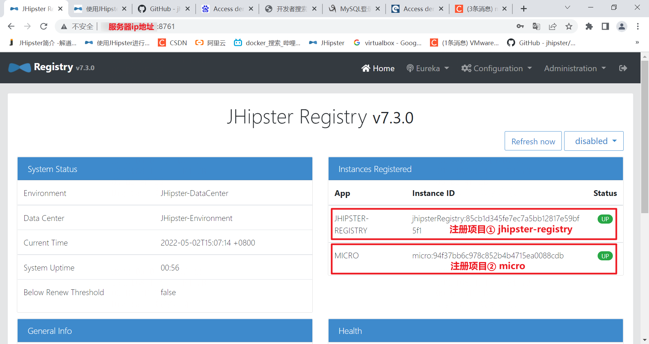Bookmark this page with the star
This screenshot has height=344, width=649.
coord(569,26)
